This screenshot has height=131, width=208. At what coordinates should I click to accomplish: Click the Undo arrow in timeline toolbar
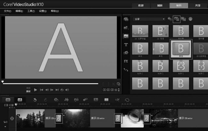tap(35, 100)
